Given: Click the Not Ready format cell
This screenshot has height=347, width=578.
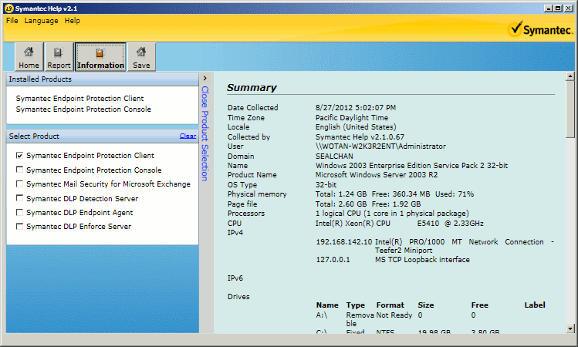Looking at the screenshot, I should point(394,315).
